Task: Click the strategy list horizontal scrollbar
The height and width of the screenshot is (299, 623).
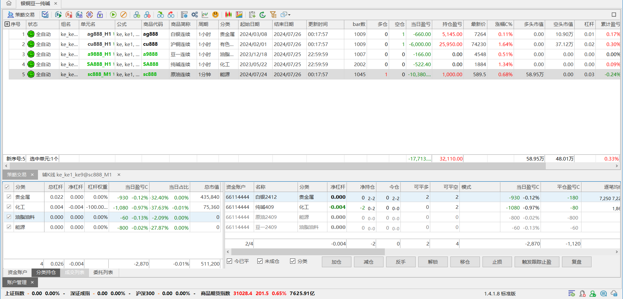Action: (277, 166)
